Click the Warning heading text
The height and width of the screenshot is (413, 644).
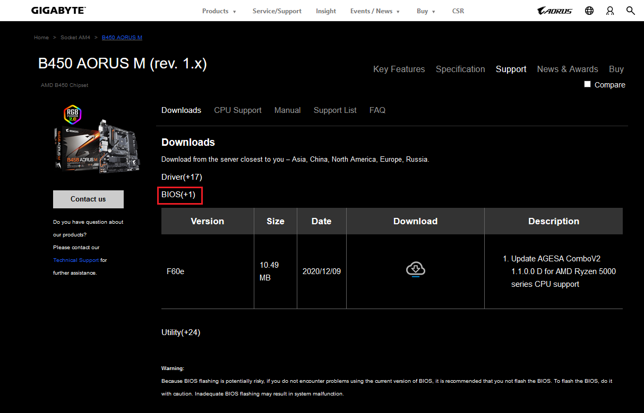pos(173,368)
